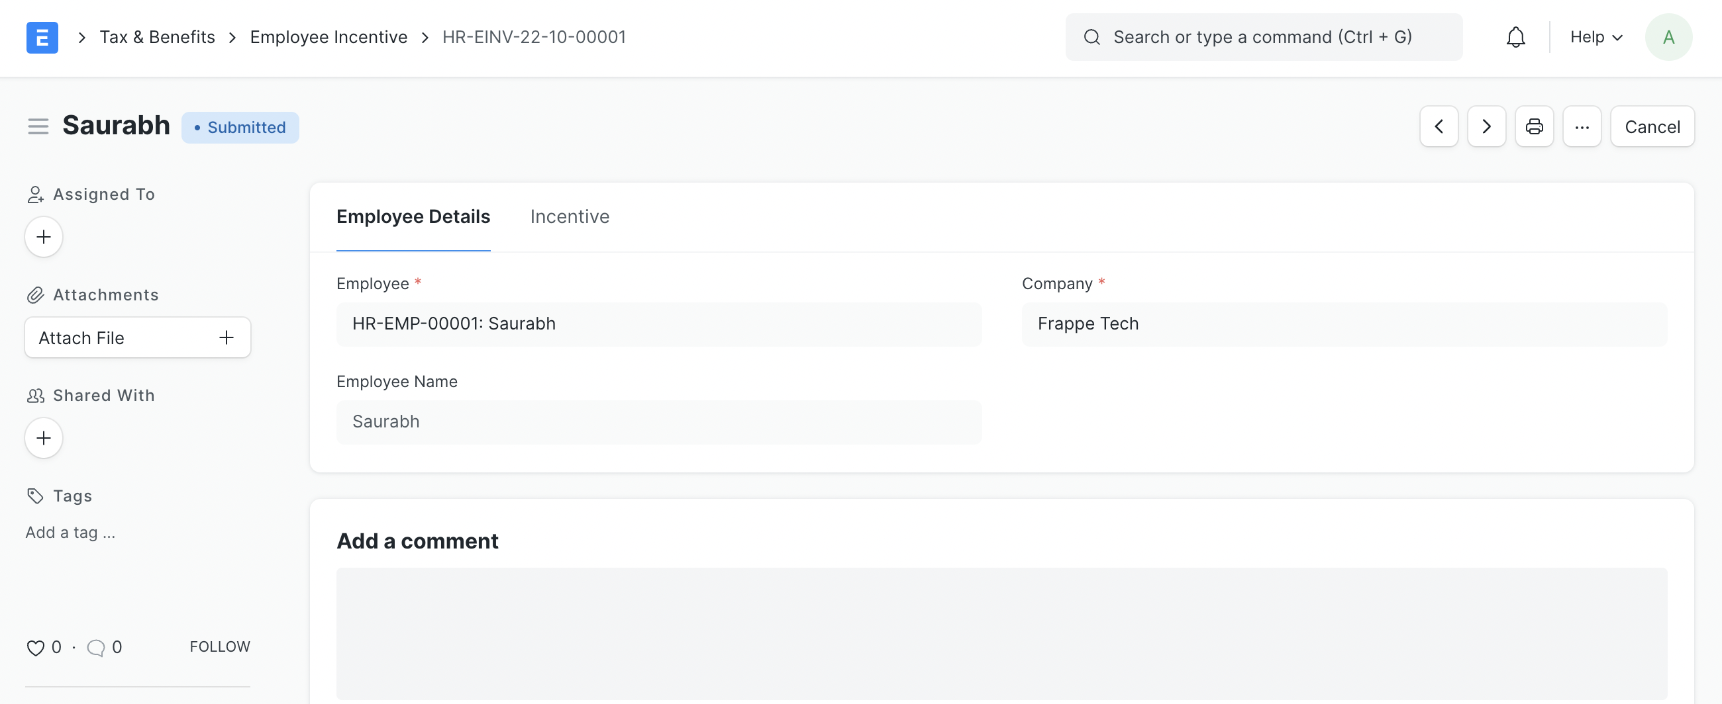This screenshot has width=1722, height=704.
Task: Go to next document arrow
Action: [1486, 126]
